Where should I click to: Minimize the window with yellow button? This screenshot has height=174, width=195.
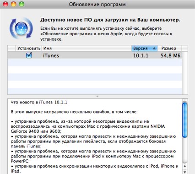13,4
